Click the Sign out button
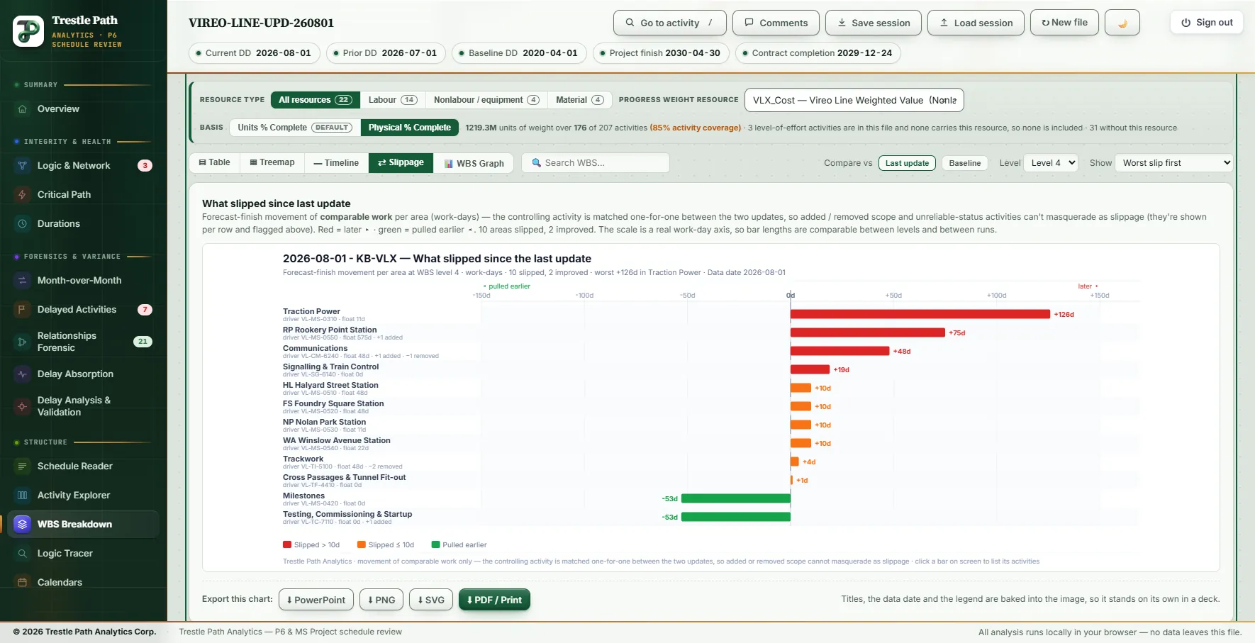The width and height of the screenshot is (1255, 643). point(1207,23)
